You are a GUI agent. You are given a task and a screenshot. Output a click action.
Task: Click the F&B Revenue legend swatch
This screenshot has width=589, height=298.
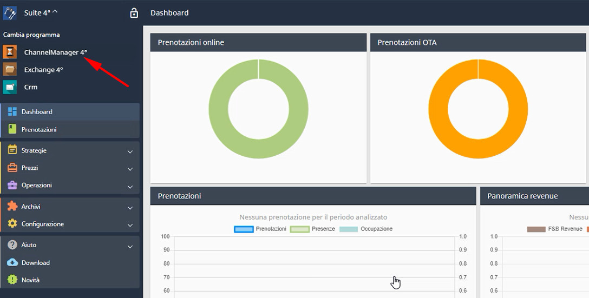tap(536, 229)
